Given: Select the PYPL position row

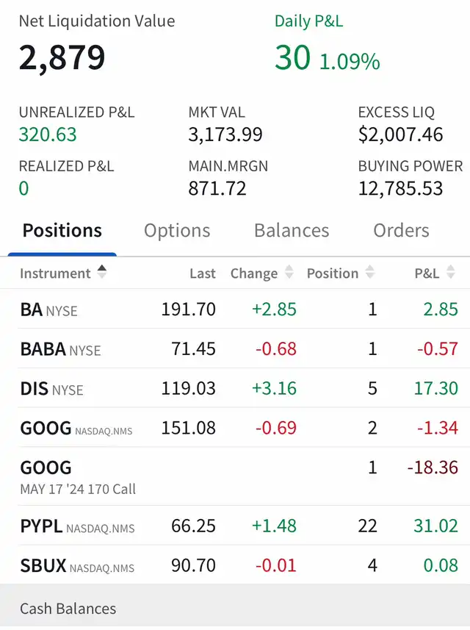Looking at the screenshot, I should 235,526.
